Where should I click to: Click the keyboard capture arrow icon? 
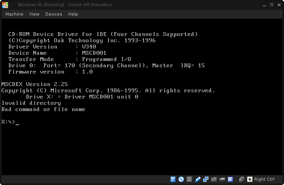click(250, 180)
